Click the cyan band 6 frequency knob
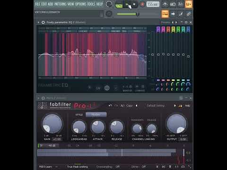 [x=183, y=84]
